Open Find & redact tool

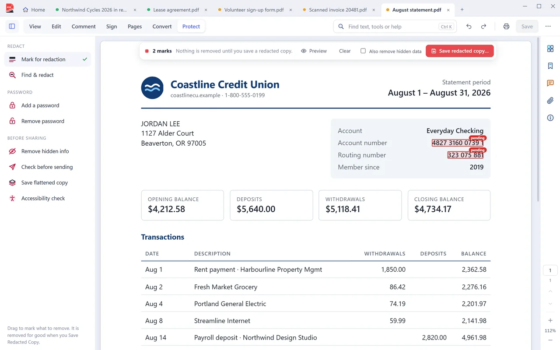pos(48,75)
